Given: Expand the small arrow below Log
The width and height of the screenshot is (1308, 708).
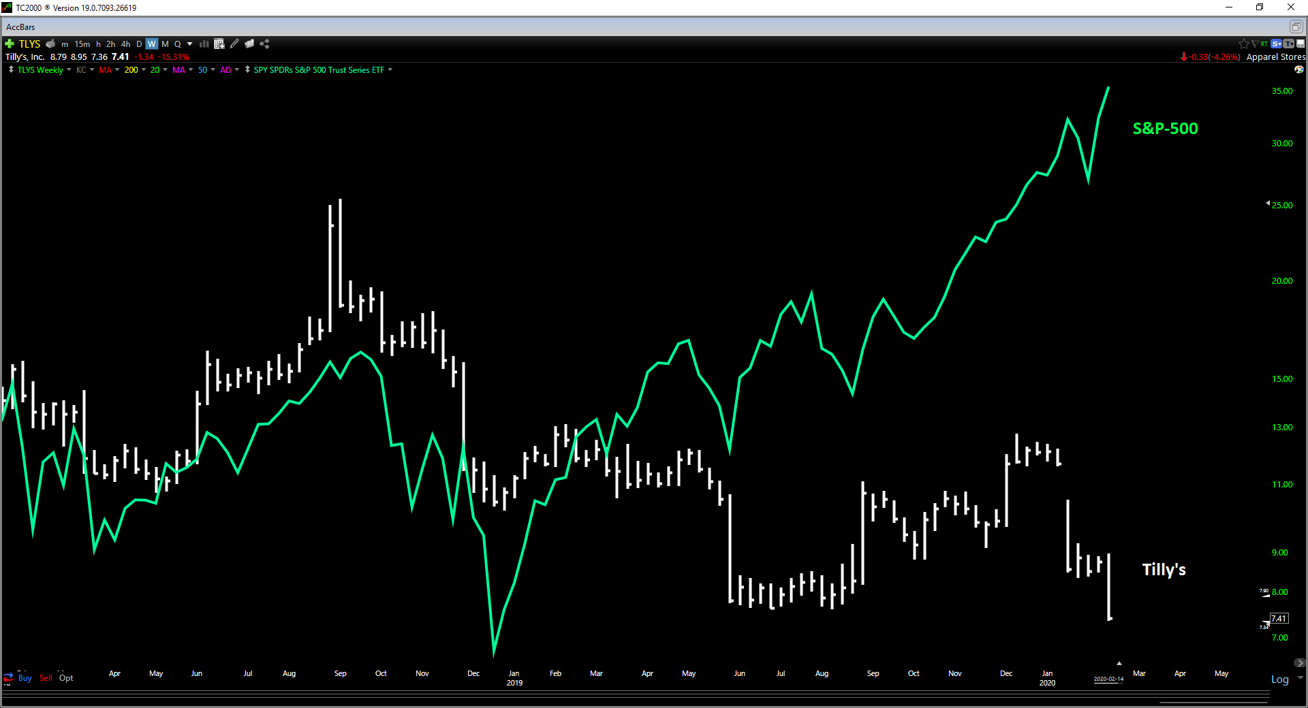Looking at the screenshot, I should [x=1300, y=677].
